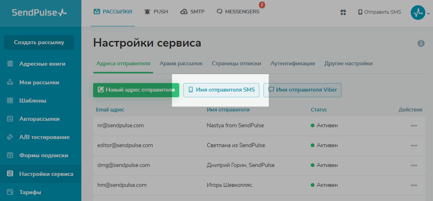Screen dimensions: 433x201
Task: Click the Формы подписки sidebar icon
Action: point(11,155)
